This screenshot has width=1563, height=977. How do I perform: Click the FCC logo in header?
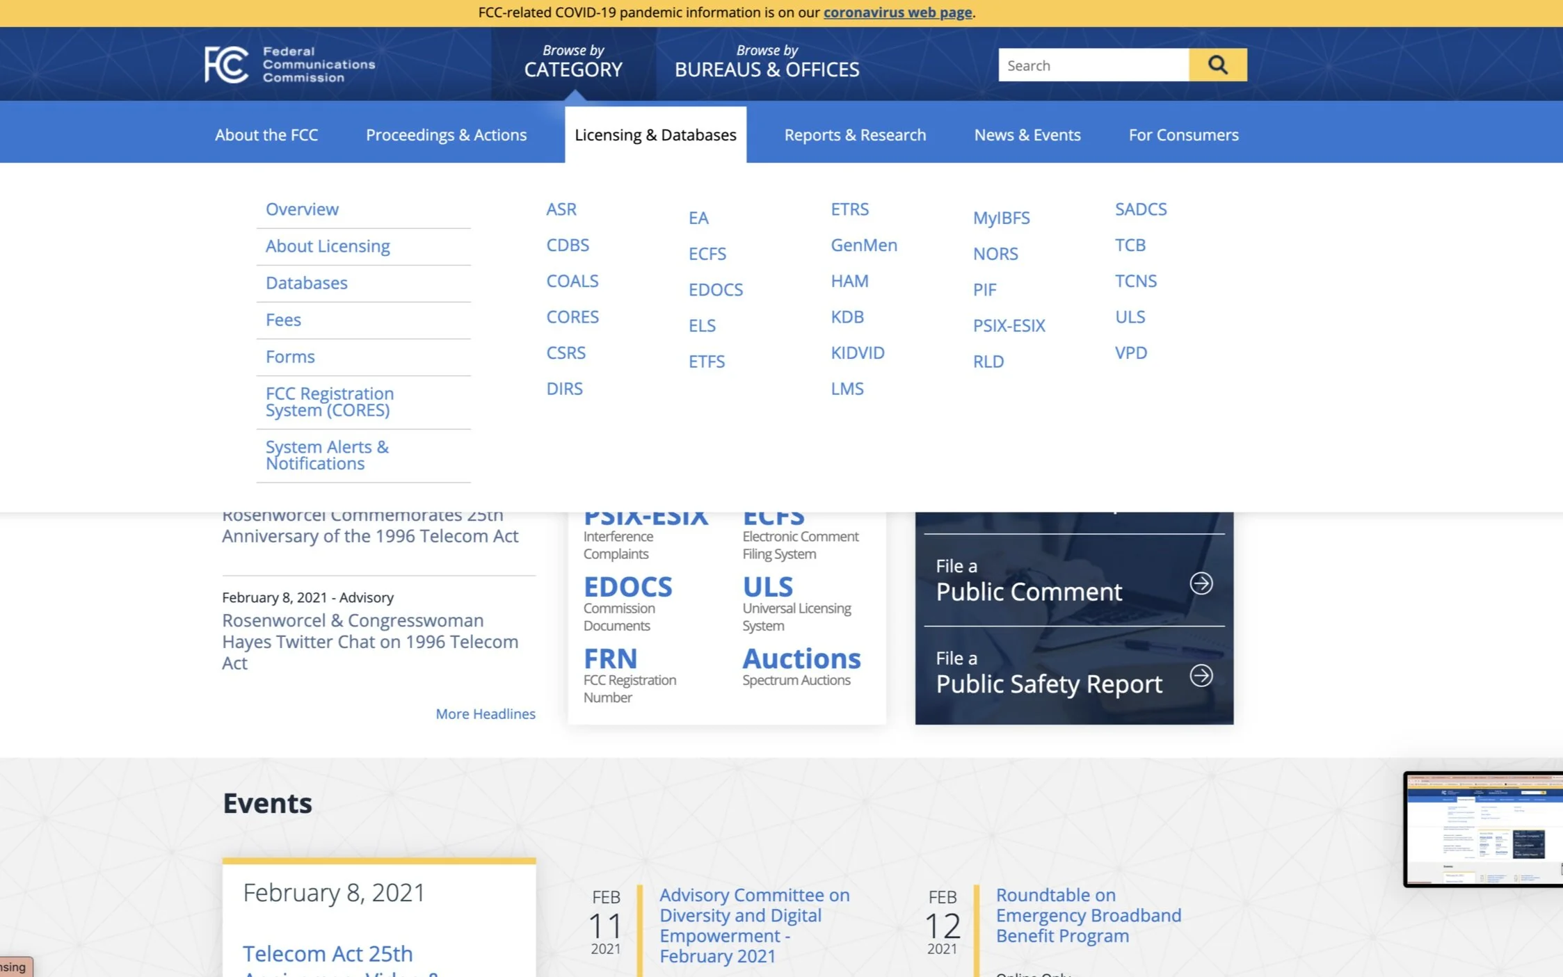point(289,65)
